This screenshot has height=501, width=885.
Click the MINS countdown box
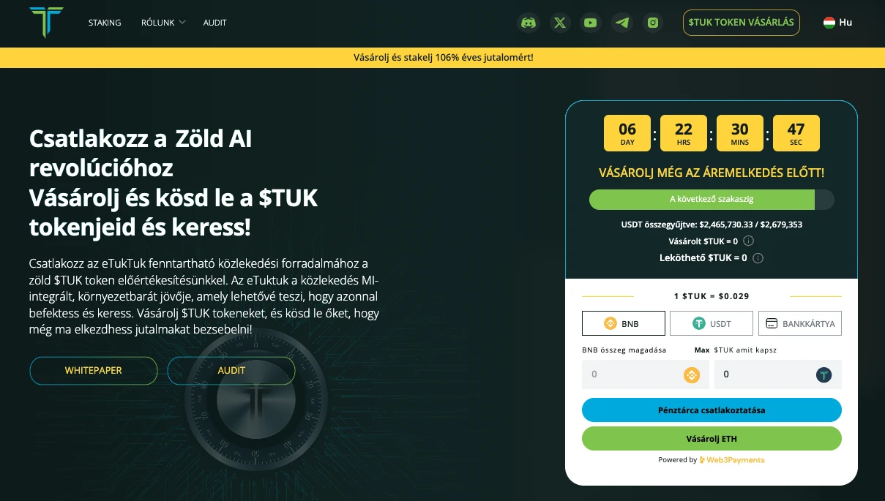coord(740,133)
